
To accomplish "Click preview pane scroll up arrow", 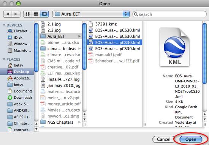I will 205,114.
